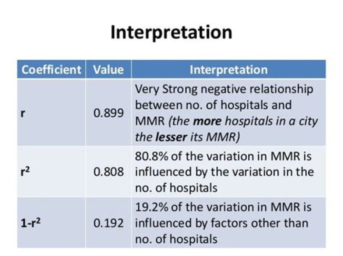Select the 'Coefficient' column header

click(x=51, y=70)
